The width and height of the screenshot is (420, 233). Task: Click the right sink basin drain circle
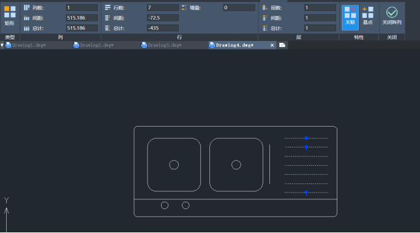coord(236,165)
